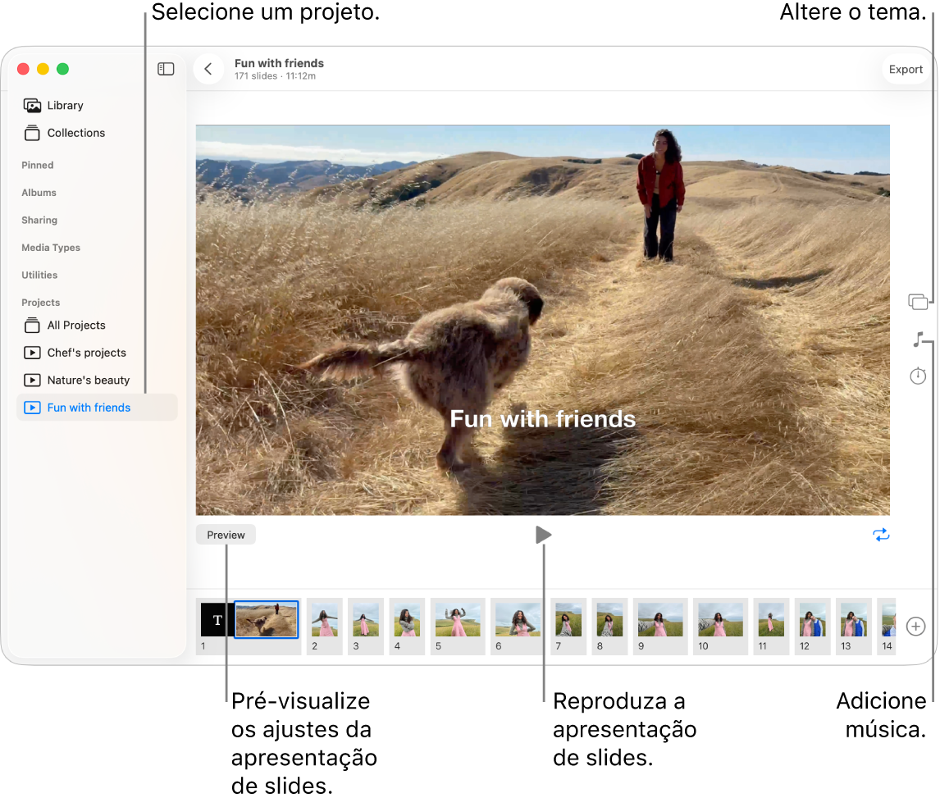The width and height of the screenshot is (940, 807).
Task: Toggle the loop slideshow button
Action: click(881, 535)
